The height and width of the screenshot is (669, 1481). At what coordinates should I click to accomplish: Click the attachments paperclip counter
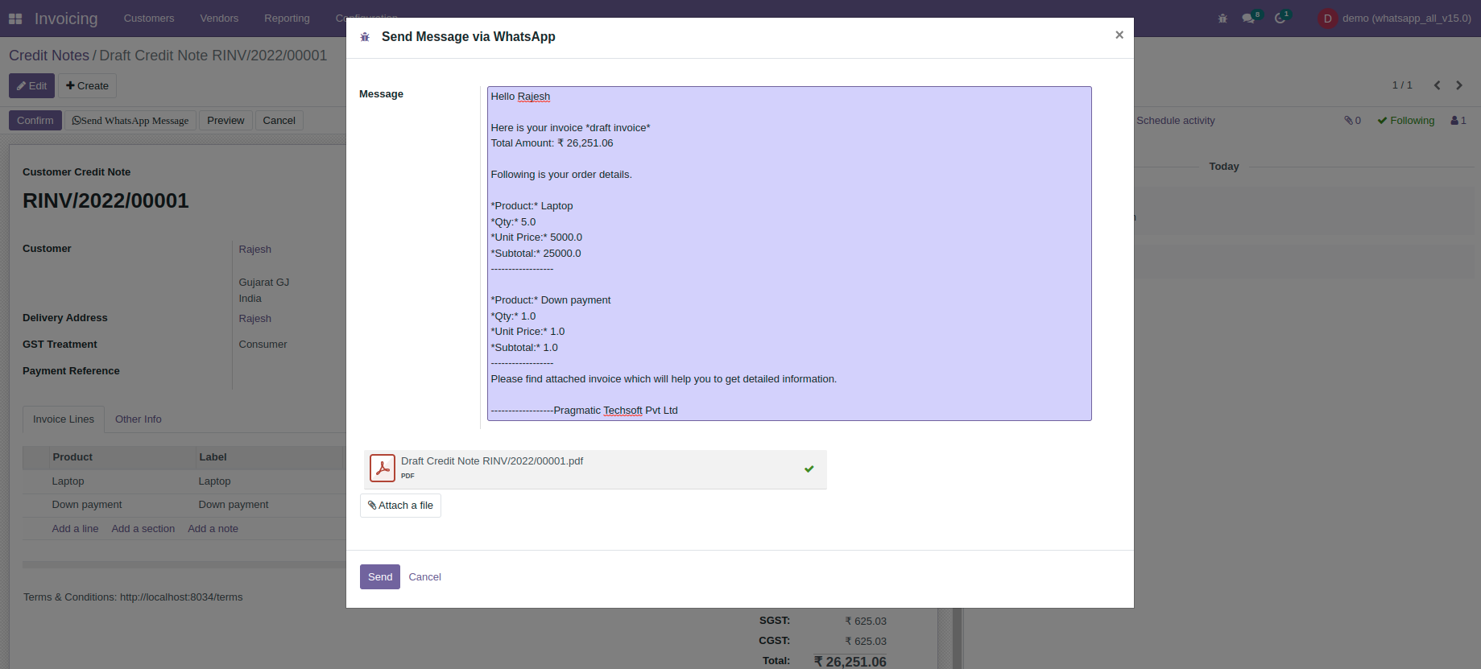(1352, 121)
